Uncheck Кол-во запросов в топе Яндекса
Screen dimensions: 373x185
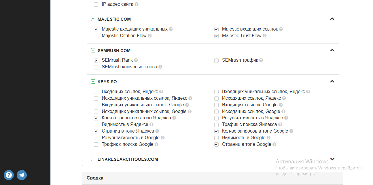tap(96, 118)
